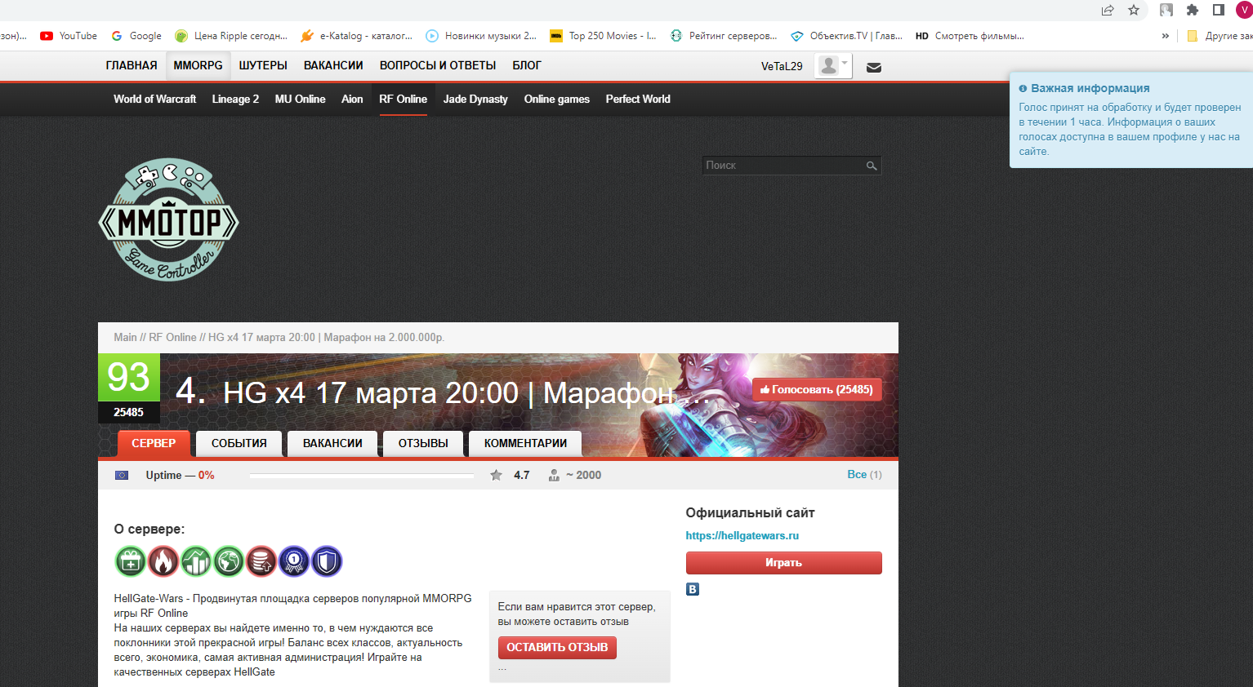Click the blue number-one medal badge icon
Viewport: 1253px width, 687px height.
294,561
